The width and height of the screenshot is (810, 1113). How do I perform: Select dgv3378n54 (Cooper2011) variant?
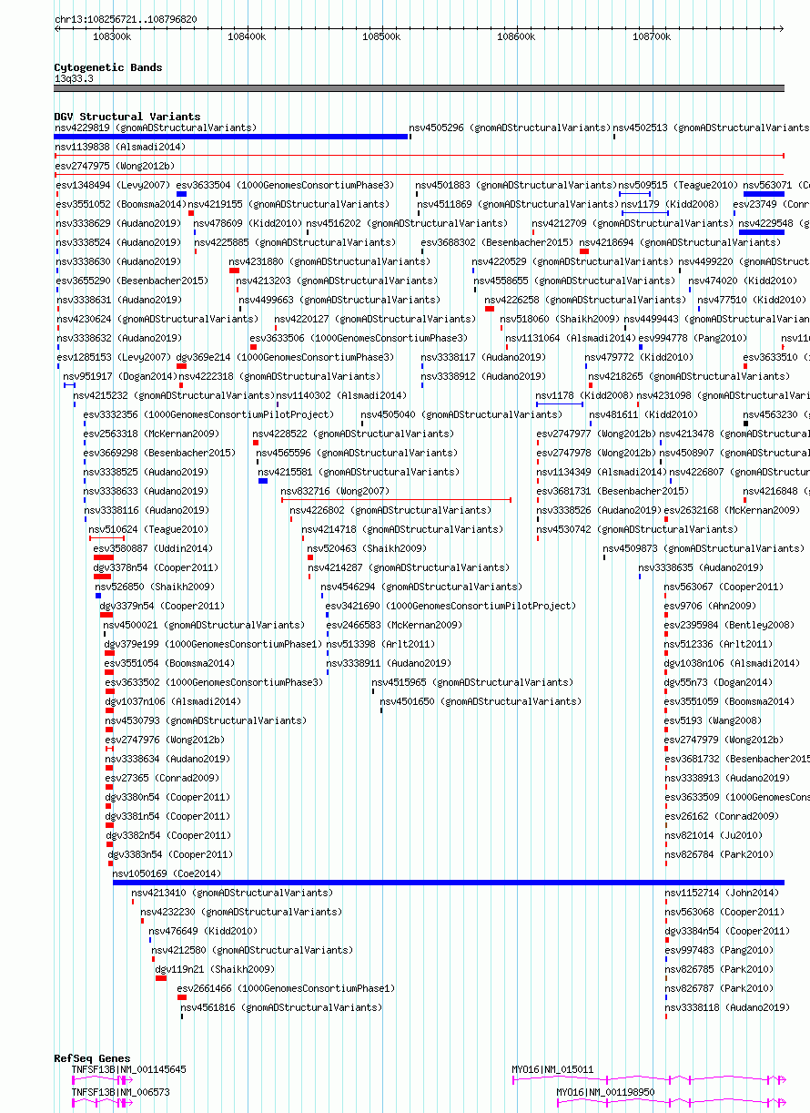tap(156, 567)
